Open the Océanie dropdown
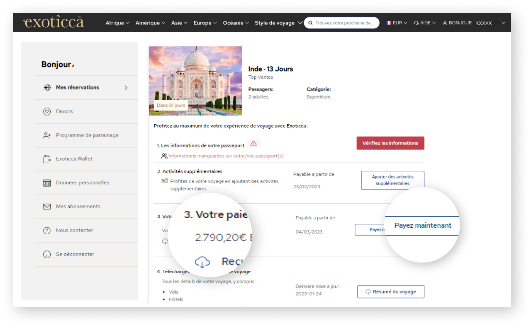This screenshot has height=327, width=531. pos(236,23)
